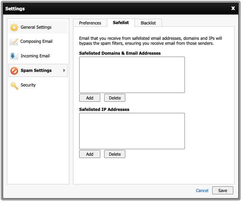This screenshot has width=241, height=202.
Task: Switch to the Blacklist tab
Action: pos(148,23)
